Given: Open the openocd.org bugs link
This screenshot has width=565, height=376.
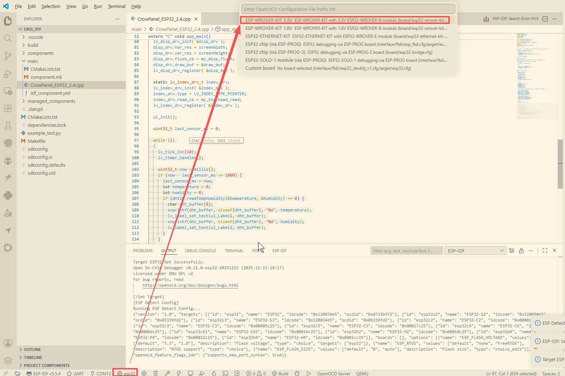Looking at the screenshot, I should [191, 285].
